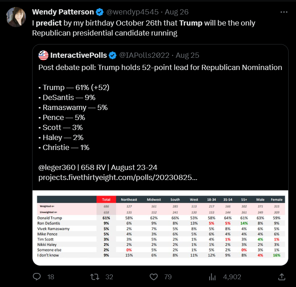Click InteractivePolls verified checkmark badge
The height and width of the screenshot is (287, 296).
113,56
